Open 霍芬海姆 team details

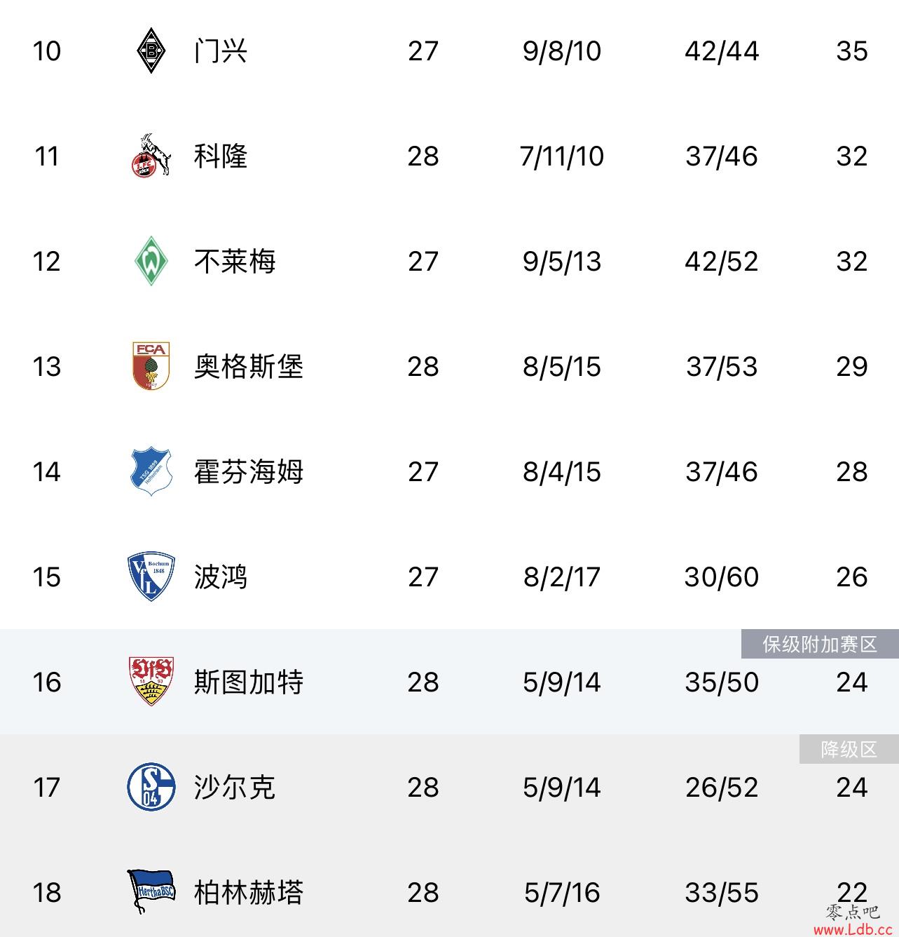coord(249,471)
